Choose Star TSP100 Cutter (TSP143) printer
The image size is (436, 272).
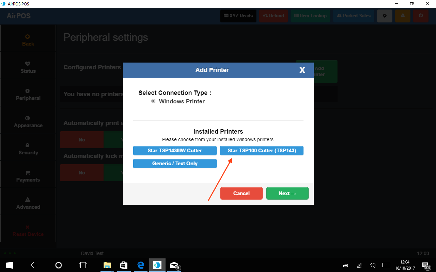click(x=262, y=151)
